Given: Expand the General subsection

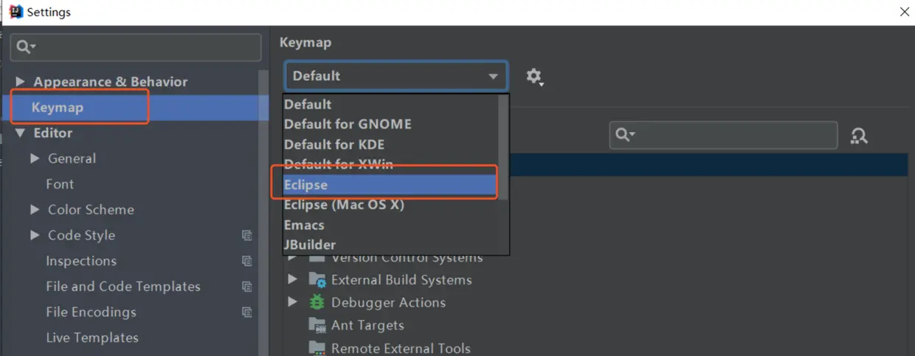Looking at the screenshot, I should coord(35,159).
